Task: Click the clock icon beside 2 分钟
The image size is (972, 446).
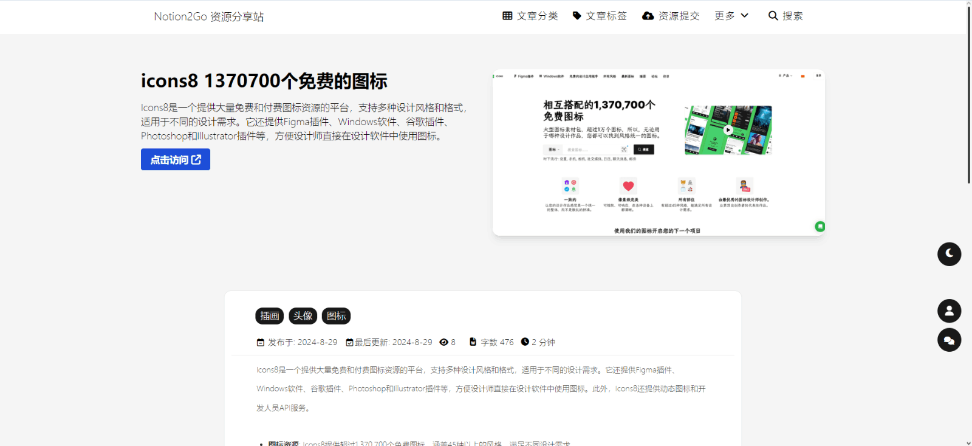Action: tap(525, 342)
